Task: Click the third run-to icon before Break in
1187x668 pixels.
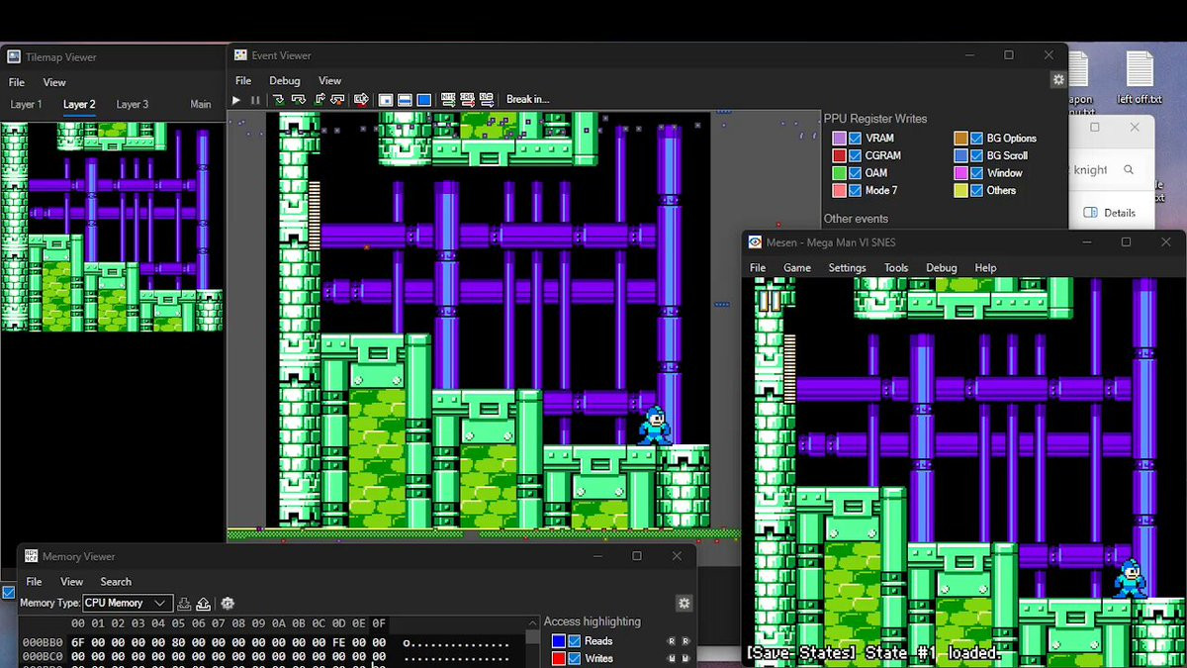Action: [x=487, y=100]
